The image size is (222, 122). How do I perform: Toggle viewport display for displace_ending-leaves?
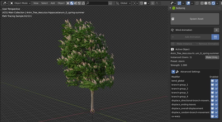click(x=212, y=105)
